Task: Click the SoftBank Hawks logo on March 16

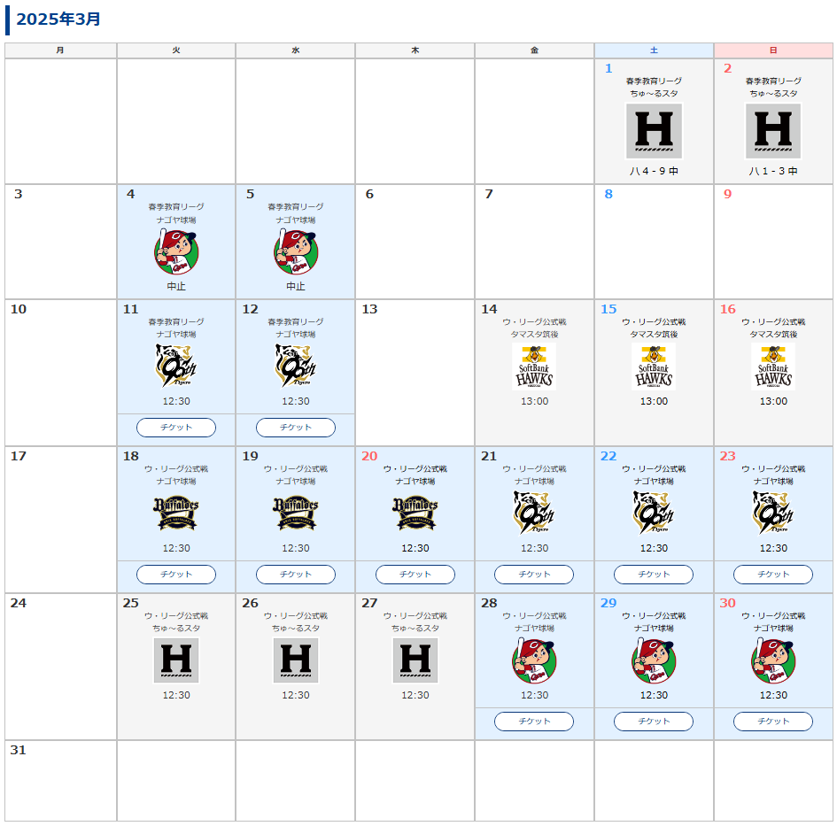Action: (773, 366)
